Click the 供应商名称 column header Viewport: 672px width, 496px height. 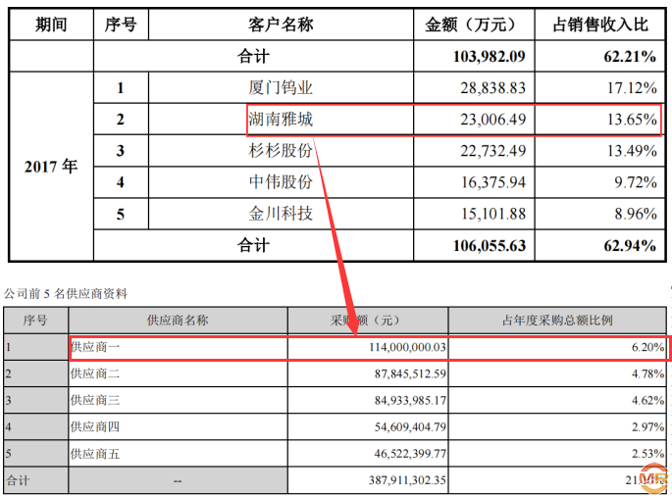coord(178,321)
